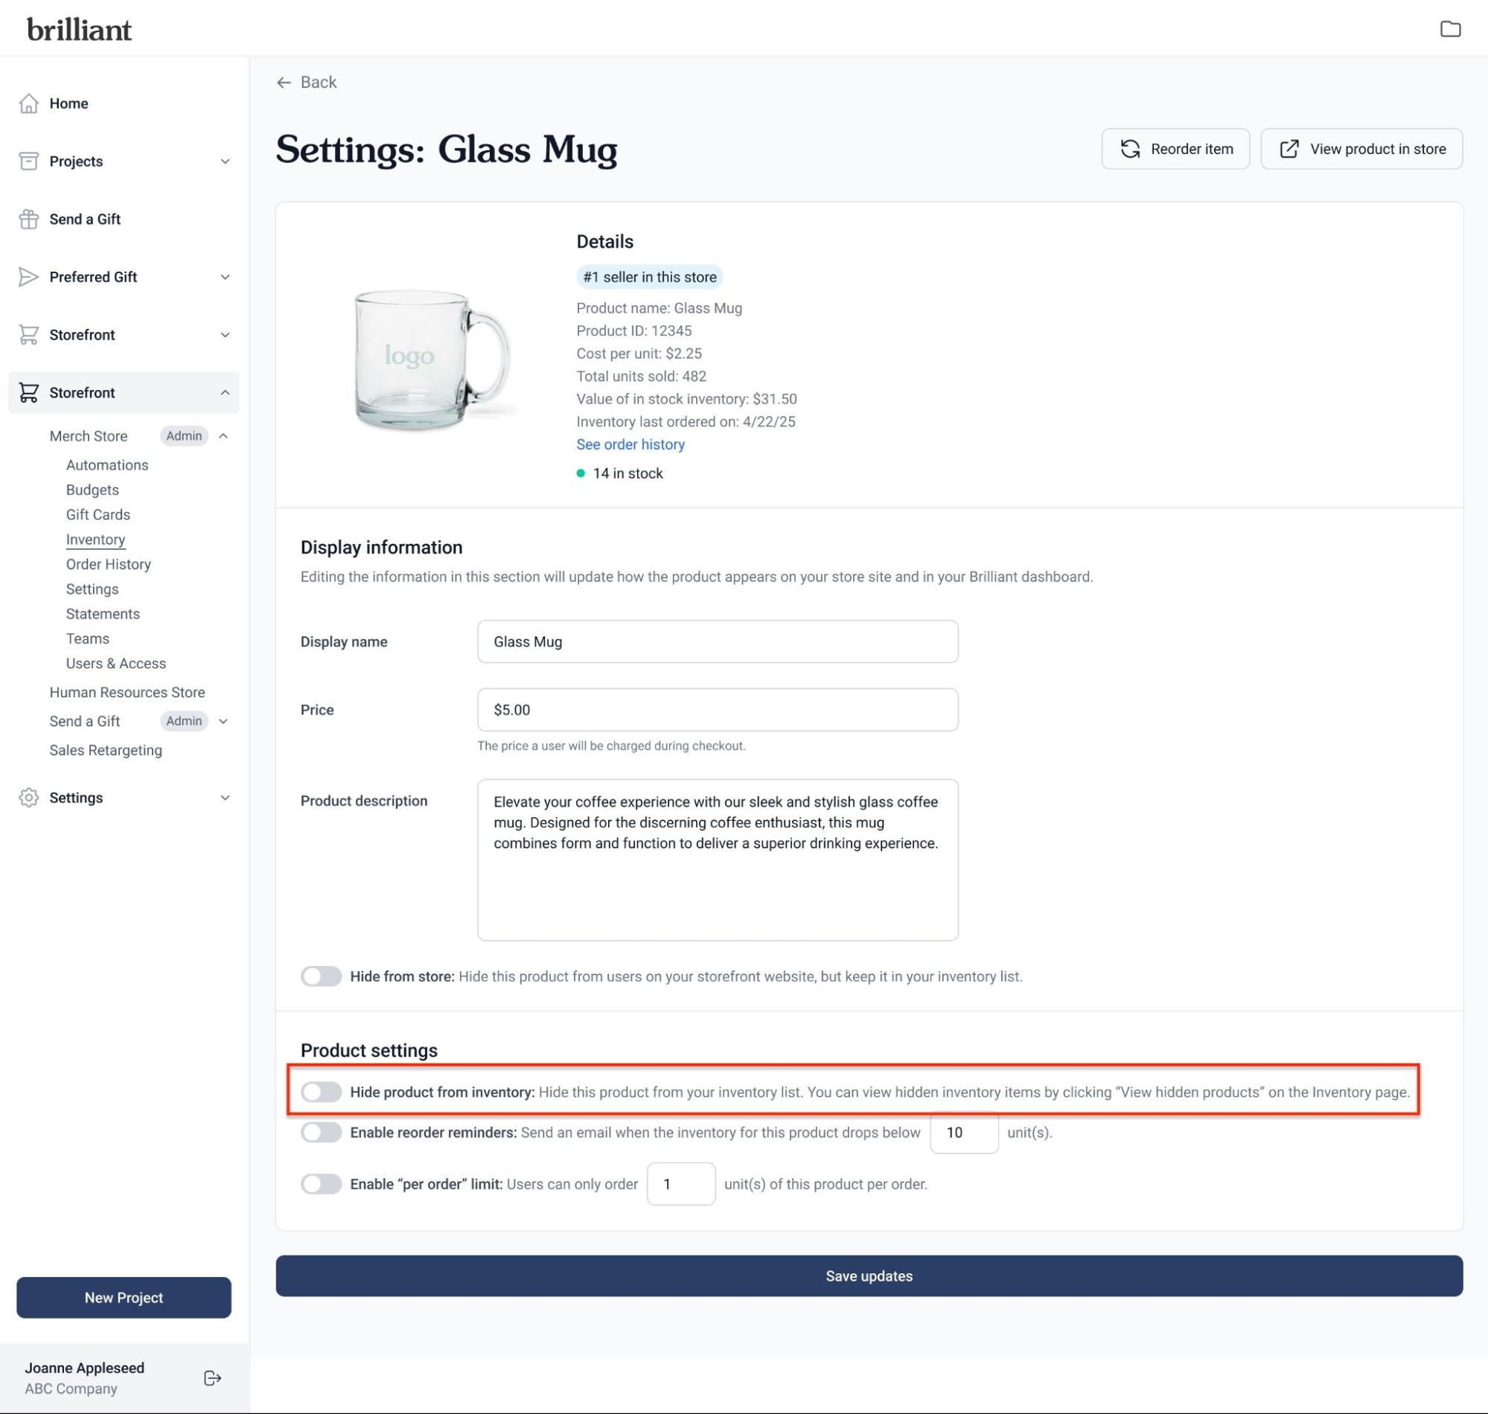Click the Settings gear icon in sidebar
This screenshot has height=1414, width=1488.
[28, 798]
